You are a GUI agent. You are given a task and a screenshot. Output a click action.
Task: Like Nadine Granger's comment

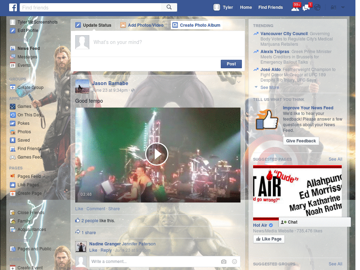point(93,250)
